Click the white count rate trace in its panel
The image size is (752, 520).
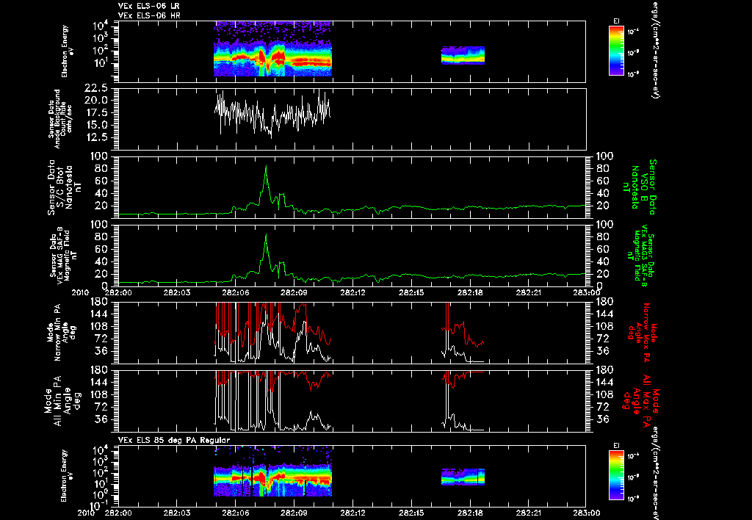click(272, 114)
